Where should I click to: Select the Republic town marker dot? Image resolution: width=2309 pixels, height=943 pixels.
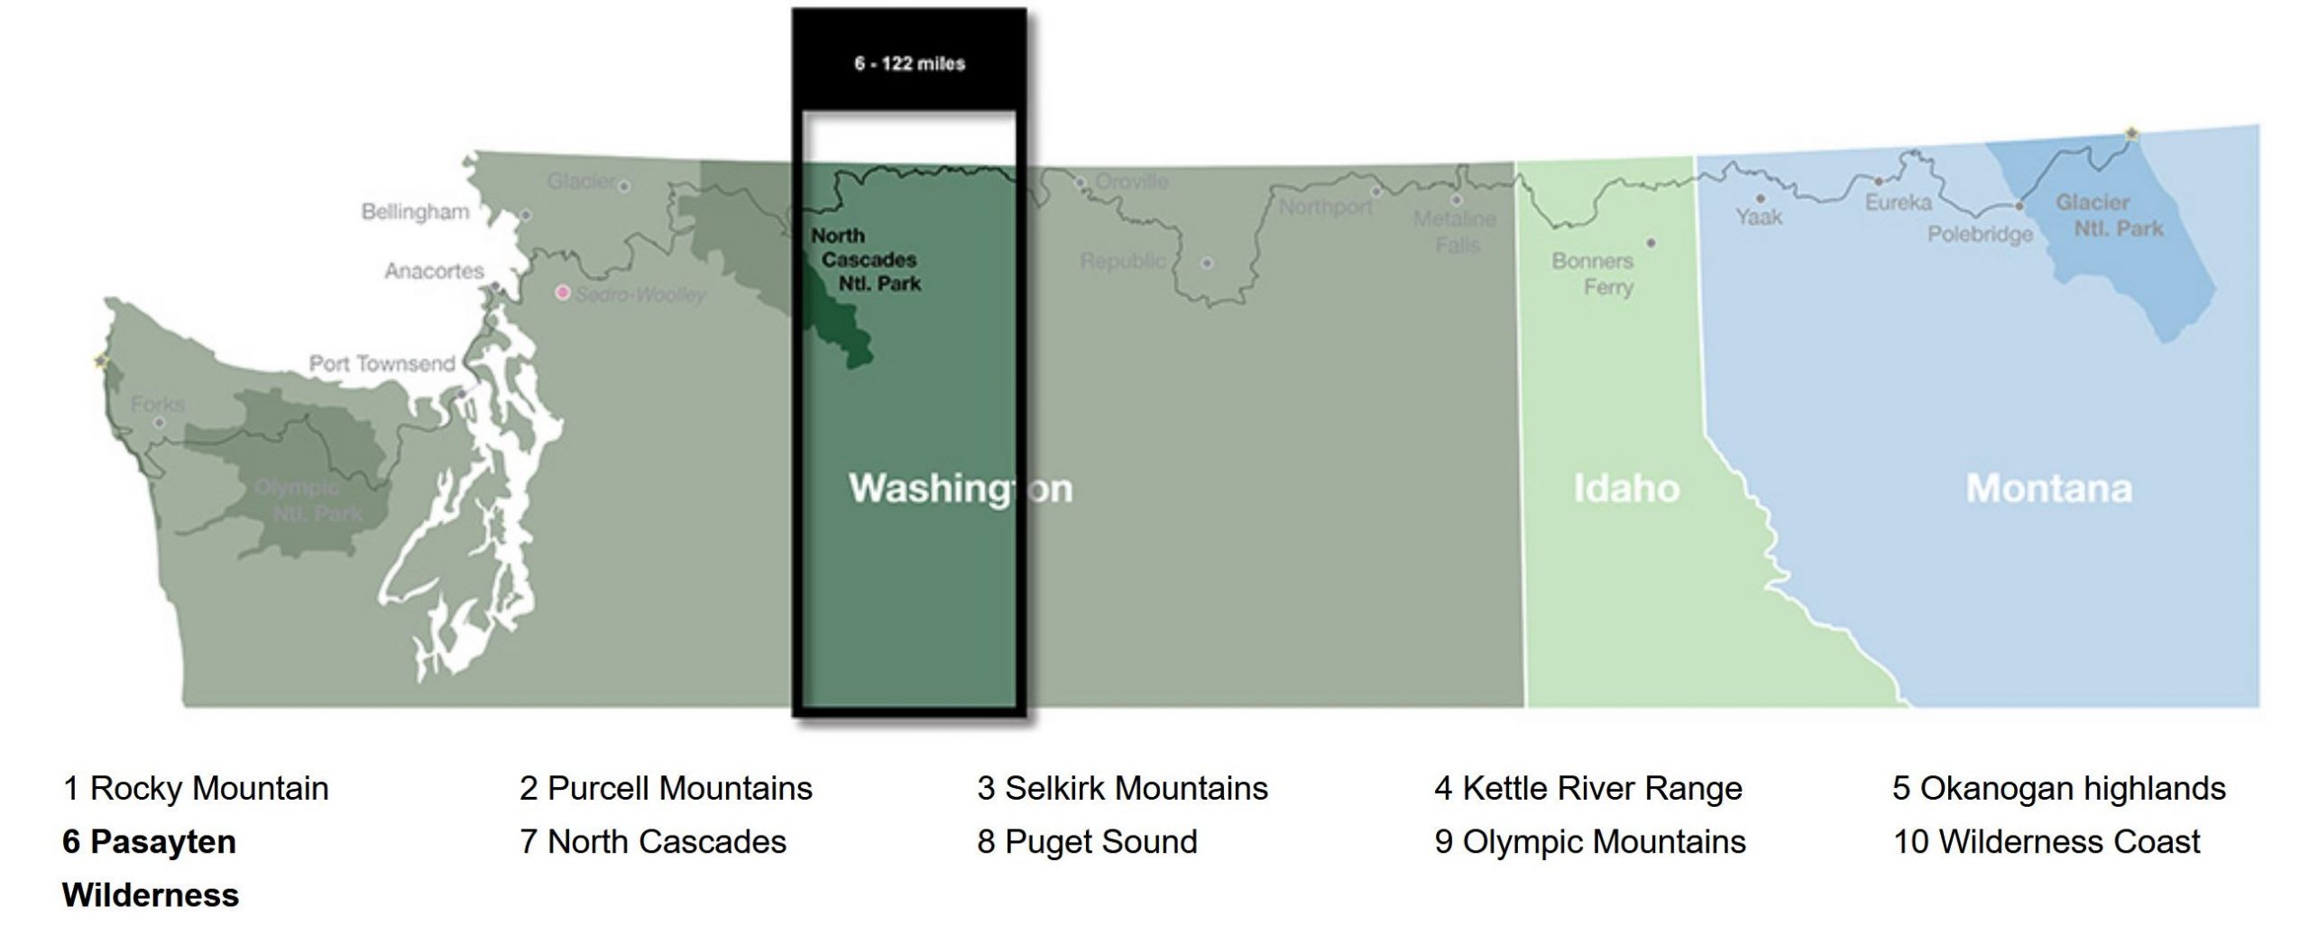tap(1207, 263)
